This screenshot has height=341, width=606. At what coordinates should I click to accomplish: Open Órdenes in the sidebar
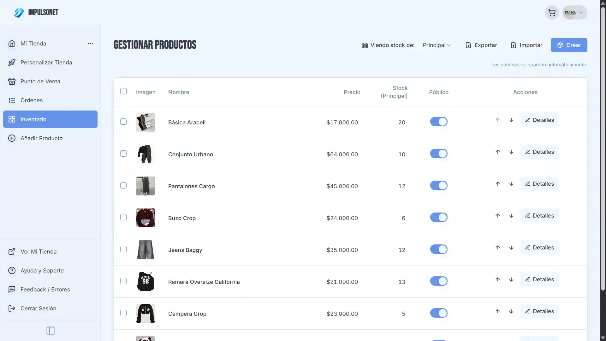pyautogui.click(x=32, y=100)
